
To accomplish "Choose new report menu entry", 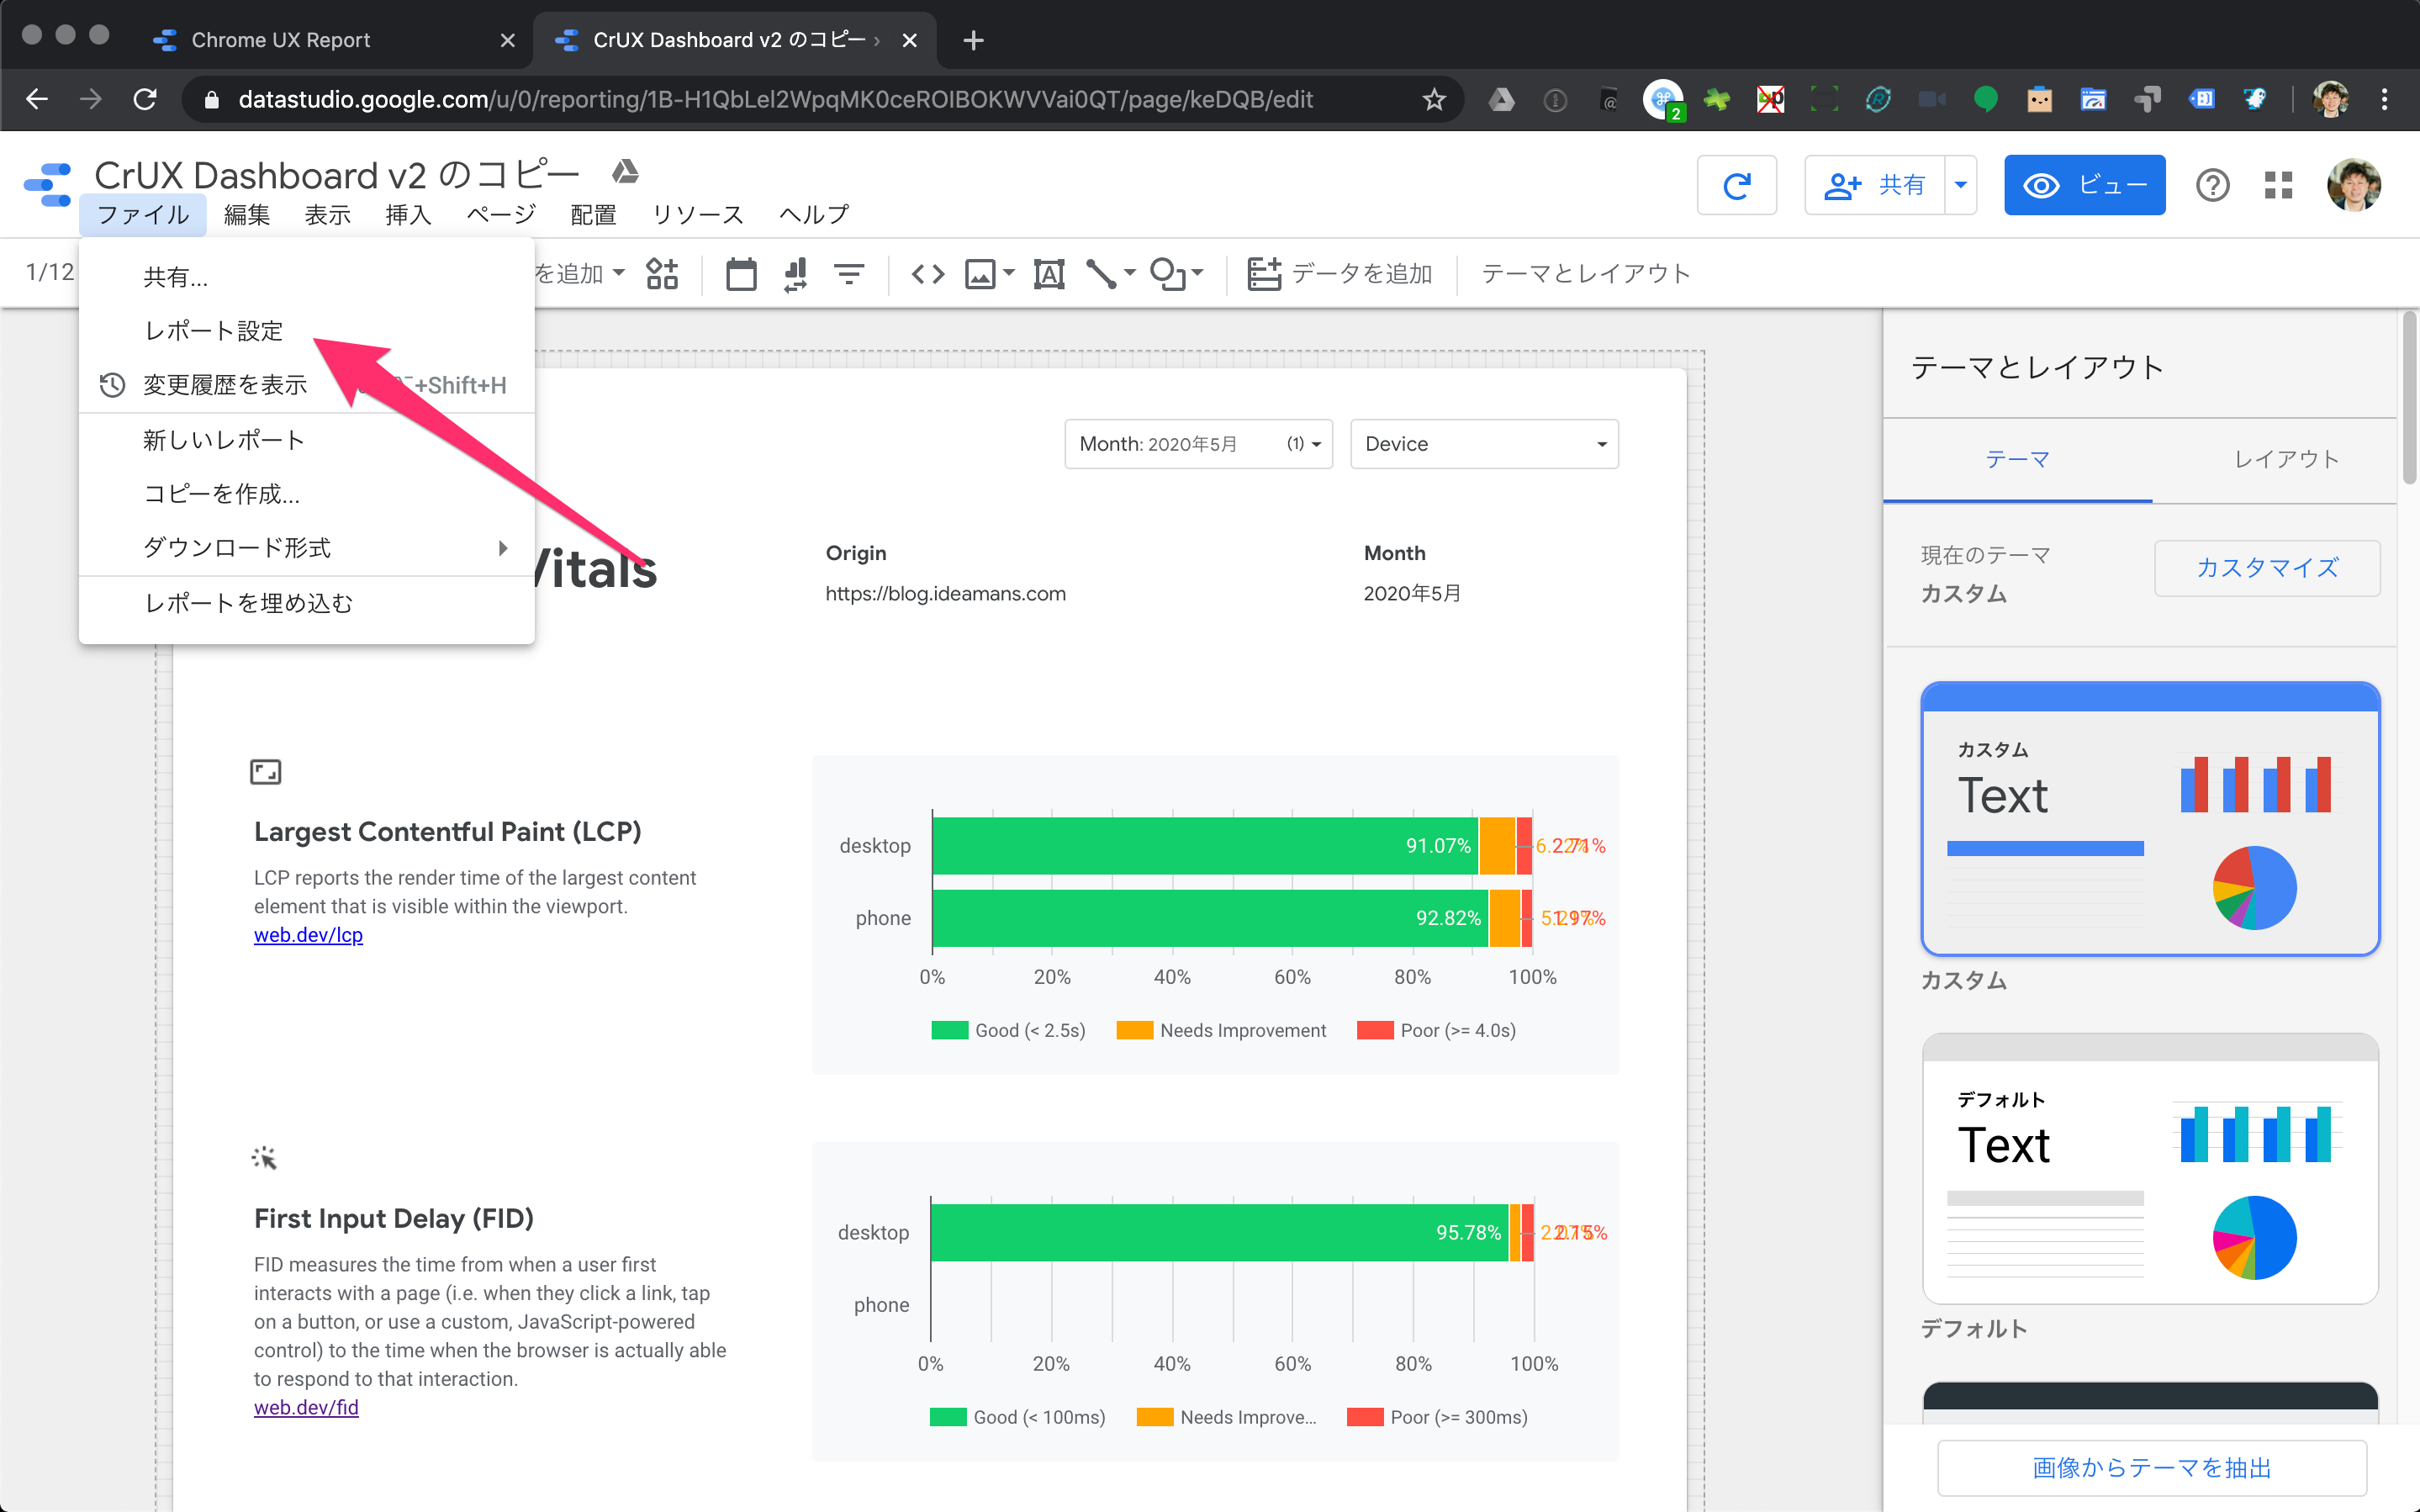I will pyautogui.click(x=307, y=440).
